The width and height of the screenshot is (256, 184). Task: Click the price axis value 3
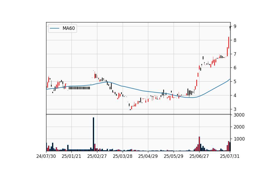(x=235, y=109)
